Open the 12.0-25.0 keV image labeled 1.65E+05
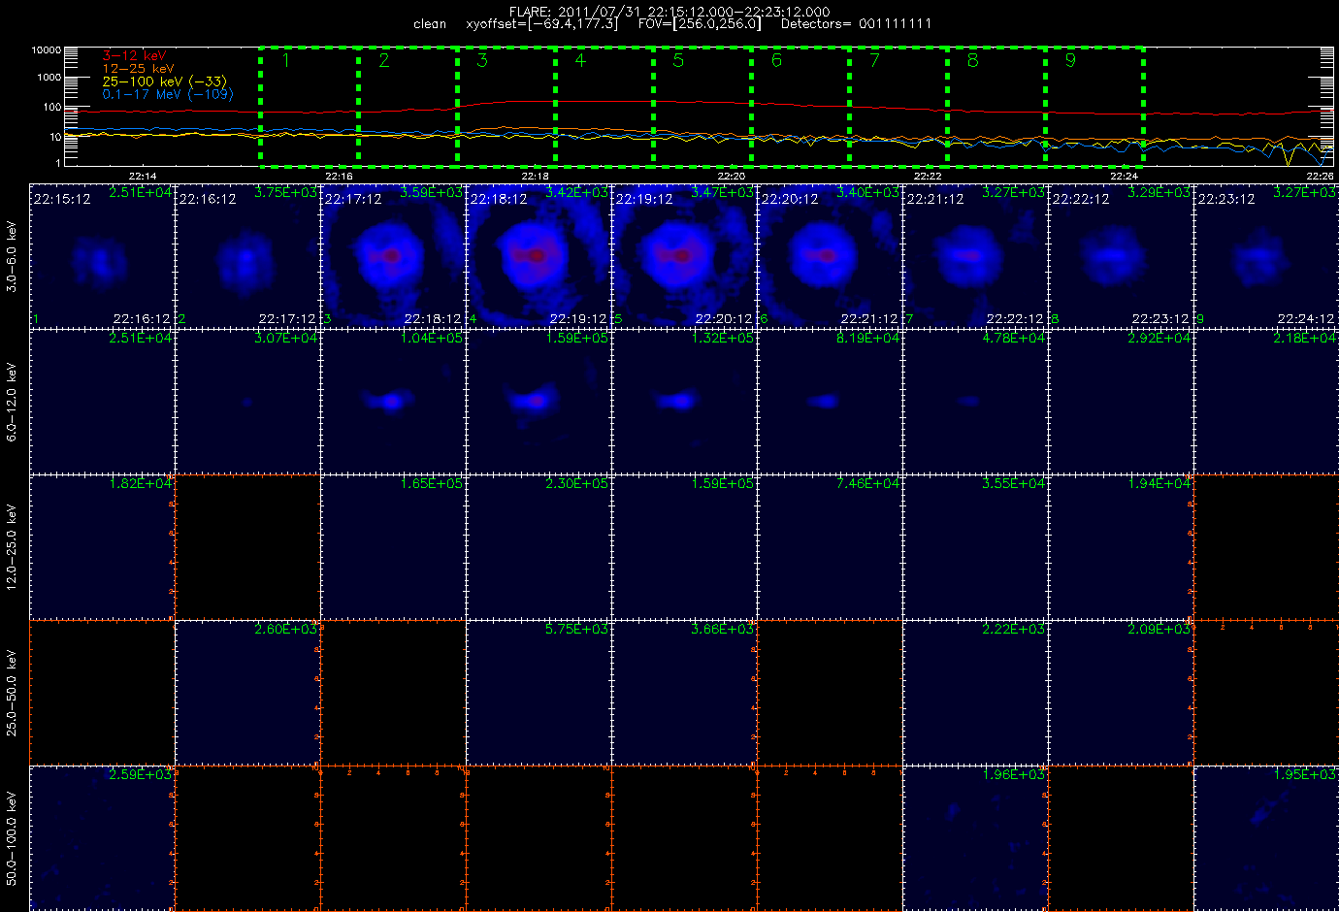1339x912 pixels. click(393, 547)
